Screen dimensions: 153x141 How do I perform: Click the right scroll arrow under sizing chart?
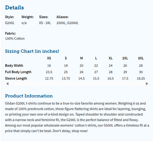point(147,84)
